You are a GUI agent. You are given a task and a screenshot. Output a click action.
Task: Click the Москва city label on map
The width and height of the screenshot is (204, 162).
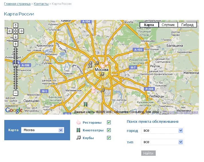click(x=102, y=70)
